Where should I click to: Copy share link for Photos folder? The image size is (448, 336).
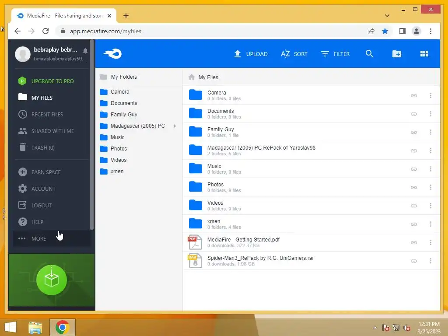(x=414, y=187)
